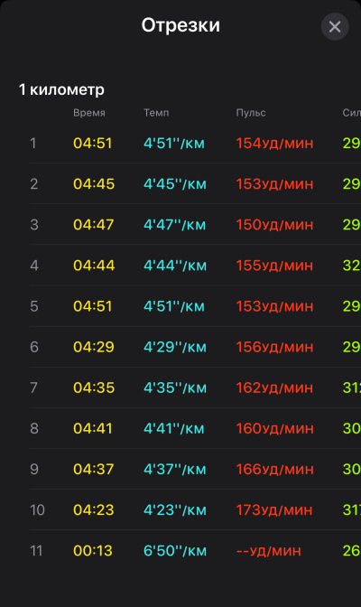Tap split 11 time 00:13
The width and height of the screenshot is (361, 607).
coord(92,551)
